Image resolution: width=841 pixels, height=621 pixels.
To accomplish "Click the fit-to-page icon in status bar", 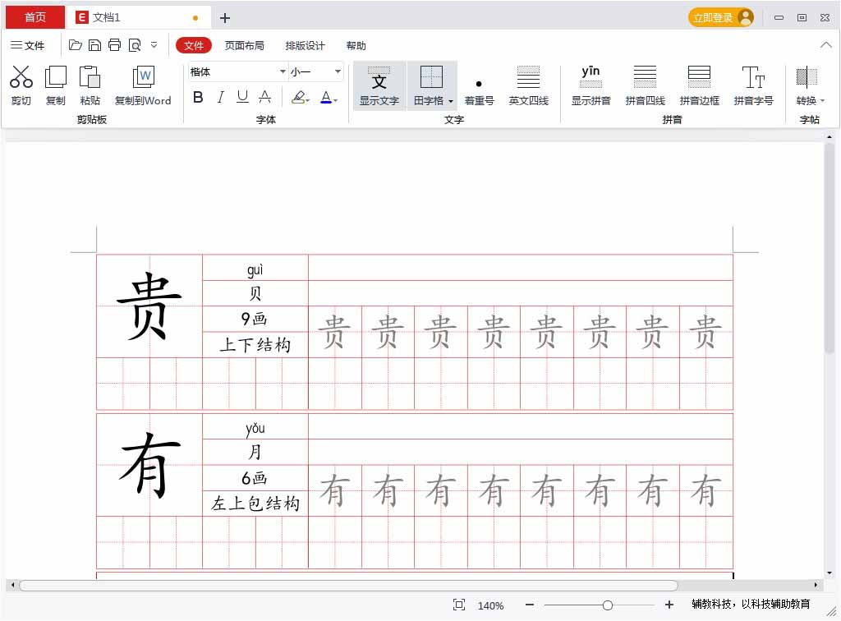I will pyautogui.click(x=459, y=605).
